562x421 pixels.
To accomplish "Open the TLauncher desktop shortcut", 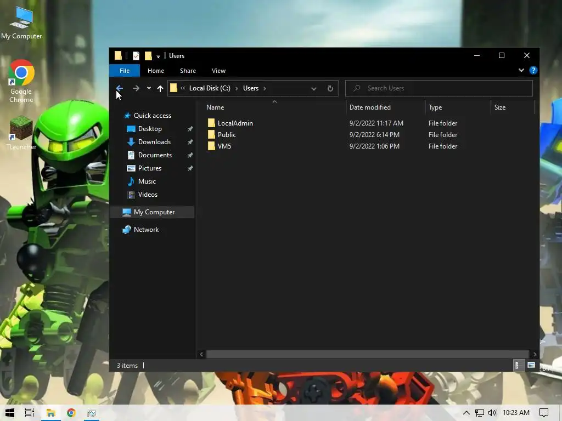I will (21, 133).
